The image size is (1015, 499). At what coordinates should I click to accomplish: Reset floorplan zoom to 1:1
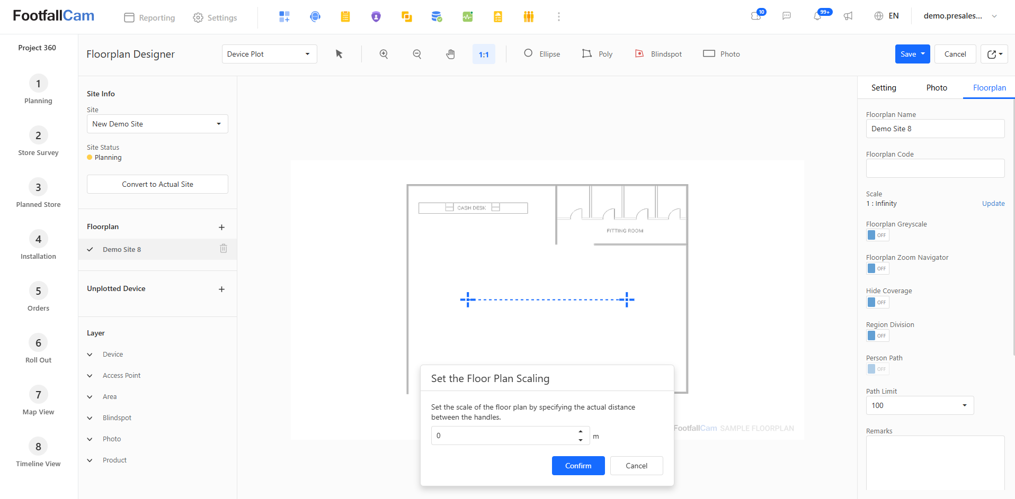click(484, 54)
